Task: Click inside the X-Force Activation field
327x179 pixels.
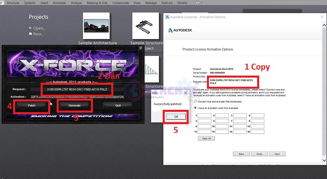Action: [x=77, y=97]
